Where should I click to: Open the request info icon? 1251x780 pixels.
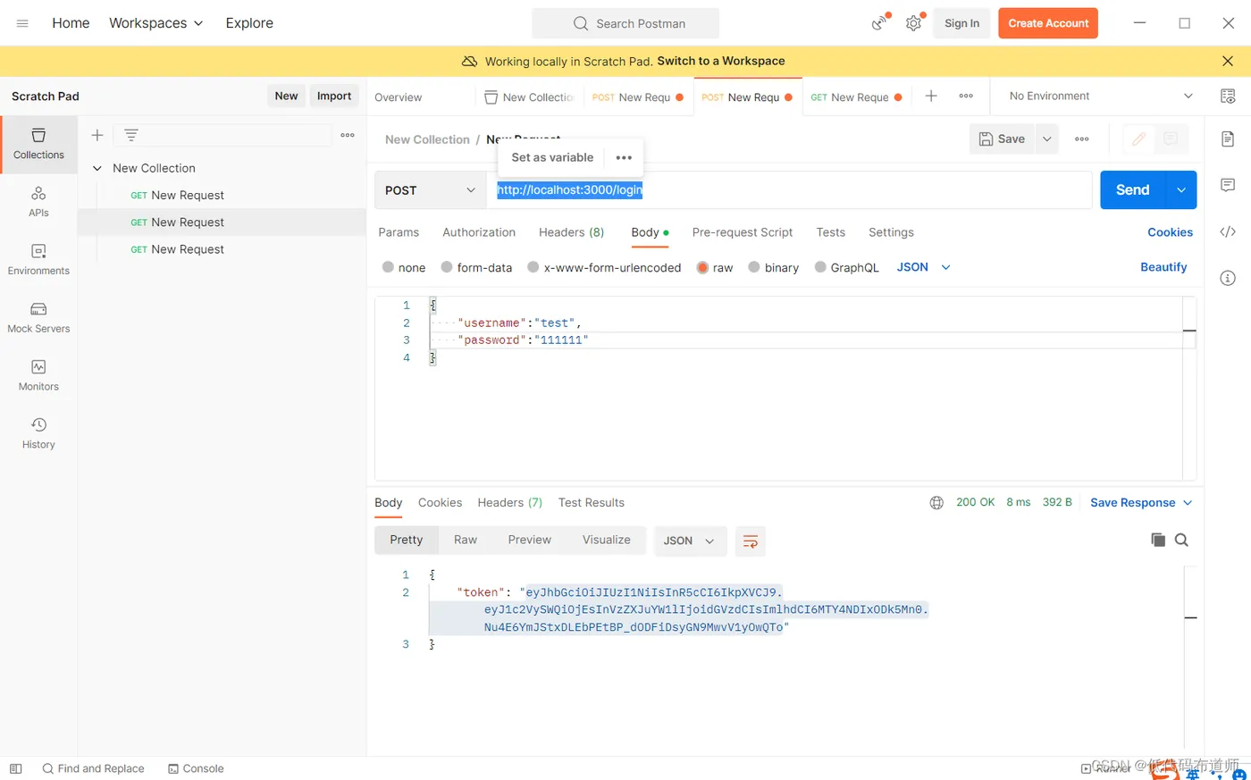point(1228,278)
